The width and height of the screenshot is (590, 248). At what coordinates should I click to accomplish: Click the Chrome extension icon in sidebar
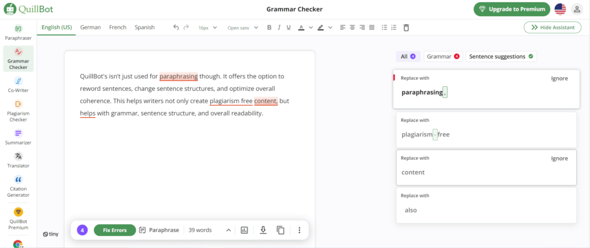pos(18,244)
